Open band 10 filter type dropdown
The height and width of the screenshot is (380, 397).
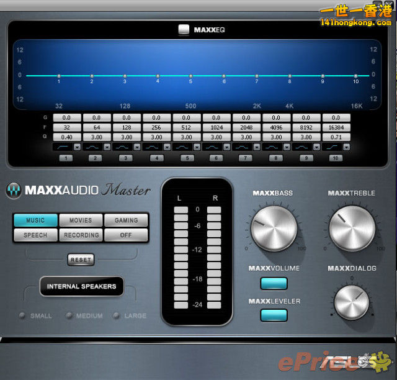pos(347,147)
